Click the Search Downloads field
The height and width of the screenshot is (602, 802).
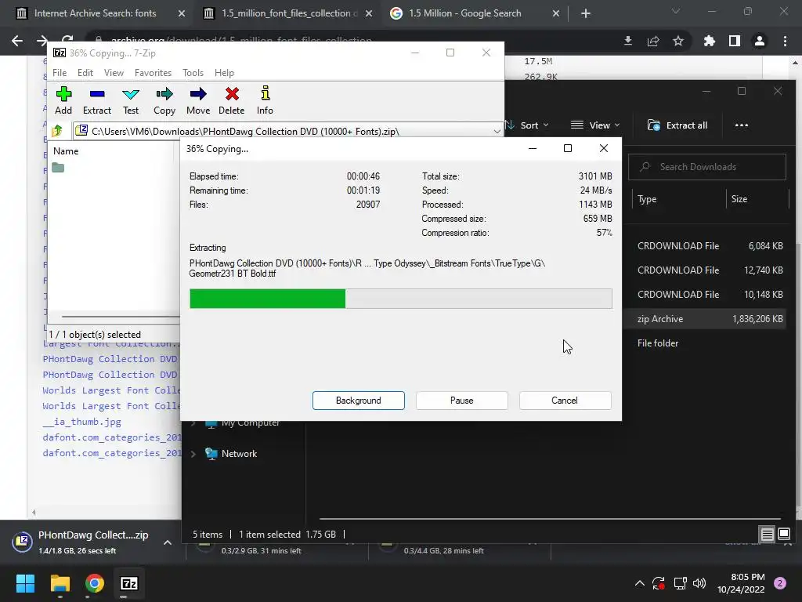point(707,167)
